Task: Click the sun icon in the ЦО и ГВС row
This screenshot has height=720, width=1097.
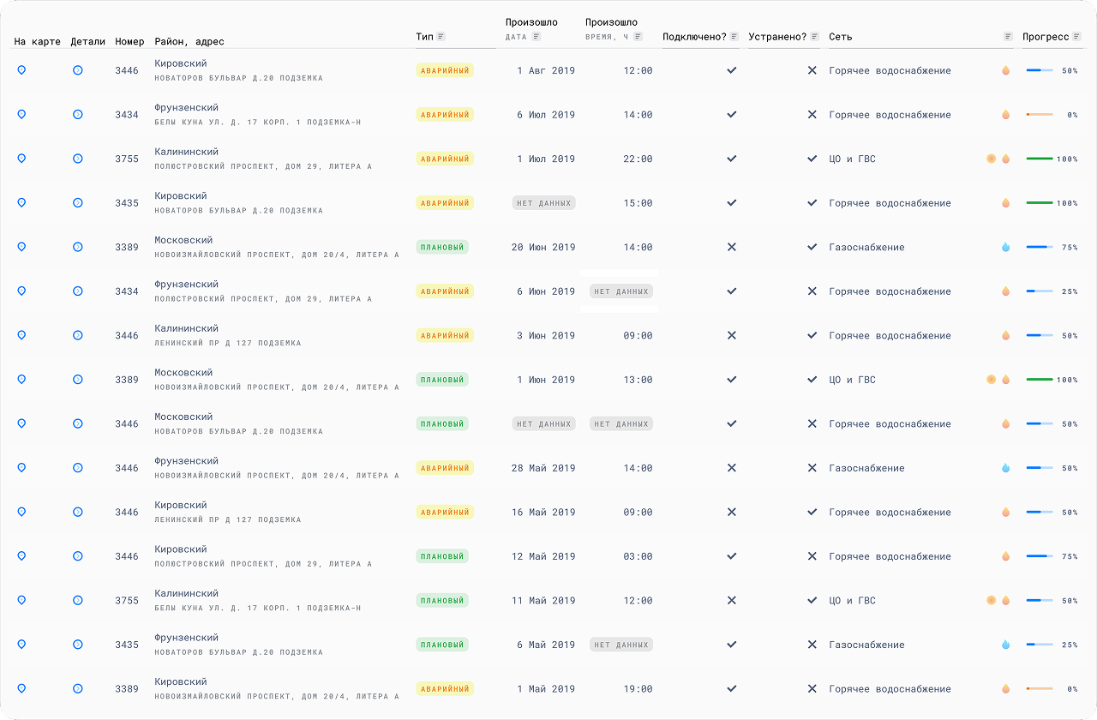Action: tap(992, 159)
